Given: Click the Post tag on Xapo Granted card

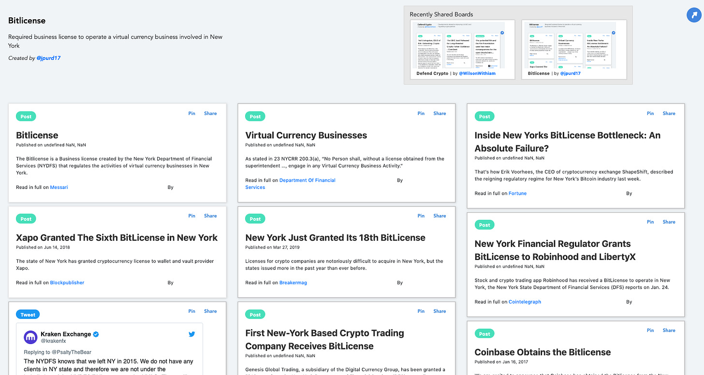Looking at the screenshot, I should [26, 219].
